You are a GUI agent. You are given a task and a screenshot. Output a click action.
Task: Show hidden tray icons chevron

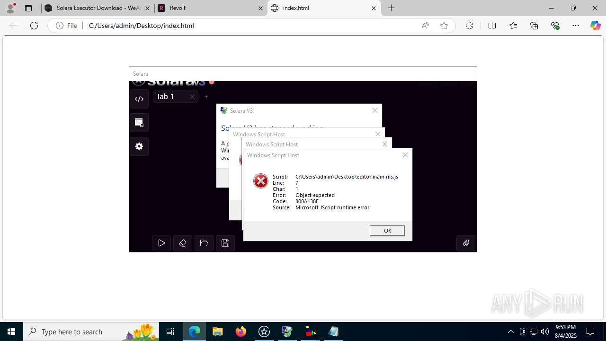tap(510, 332)
